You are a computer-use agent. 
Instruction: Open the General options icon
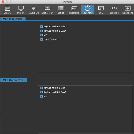click(x=8, y=8)
